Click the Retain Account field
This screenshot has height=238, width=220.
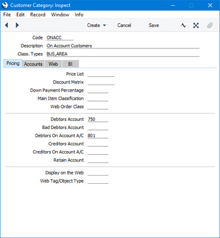(x=98, y=160)
